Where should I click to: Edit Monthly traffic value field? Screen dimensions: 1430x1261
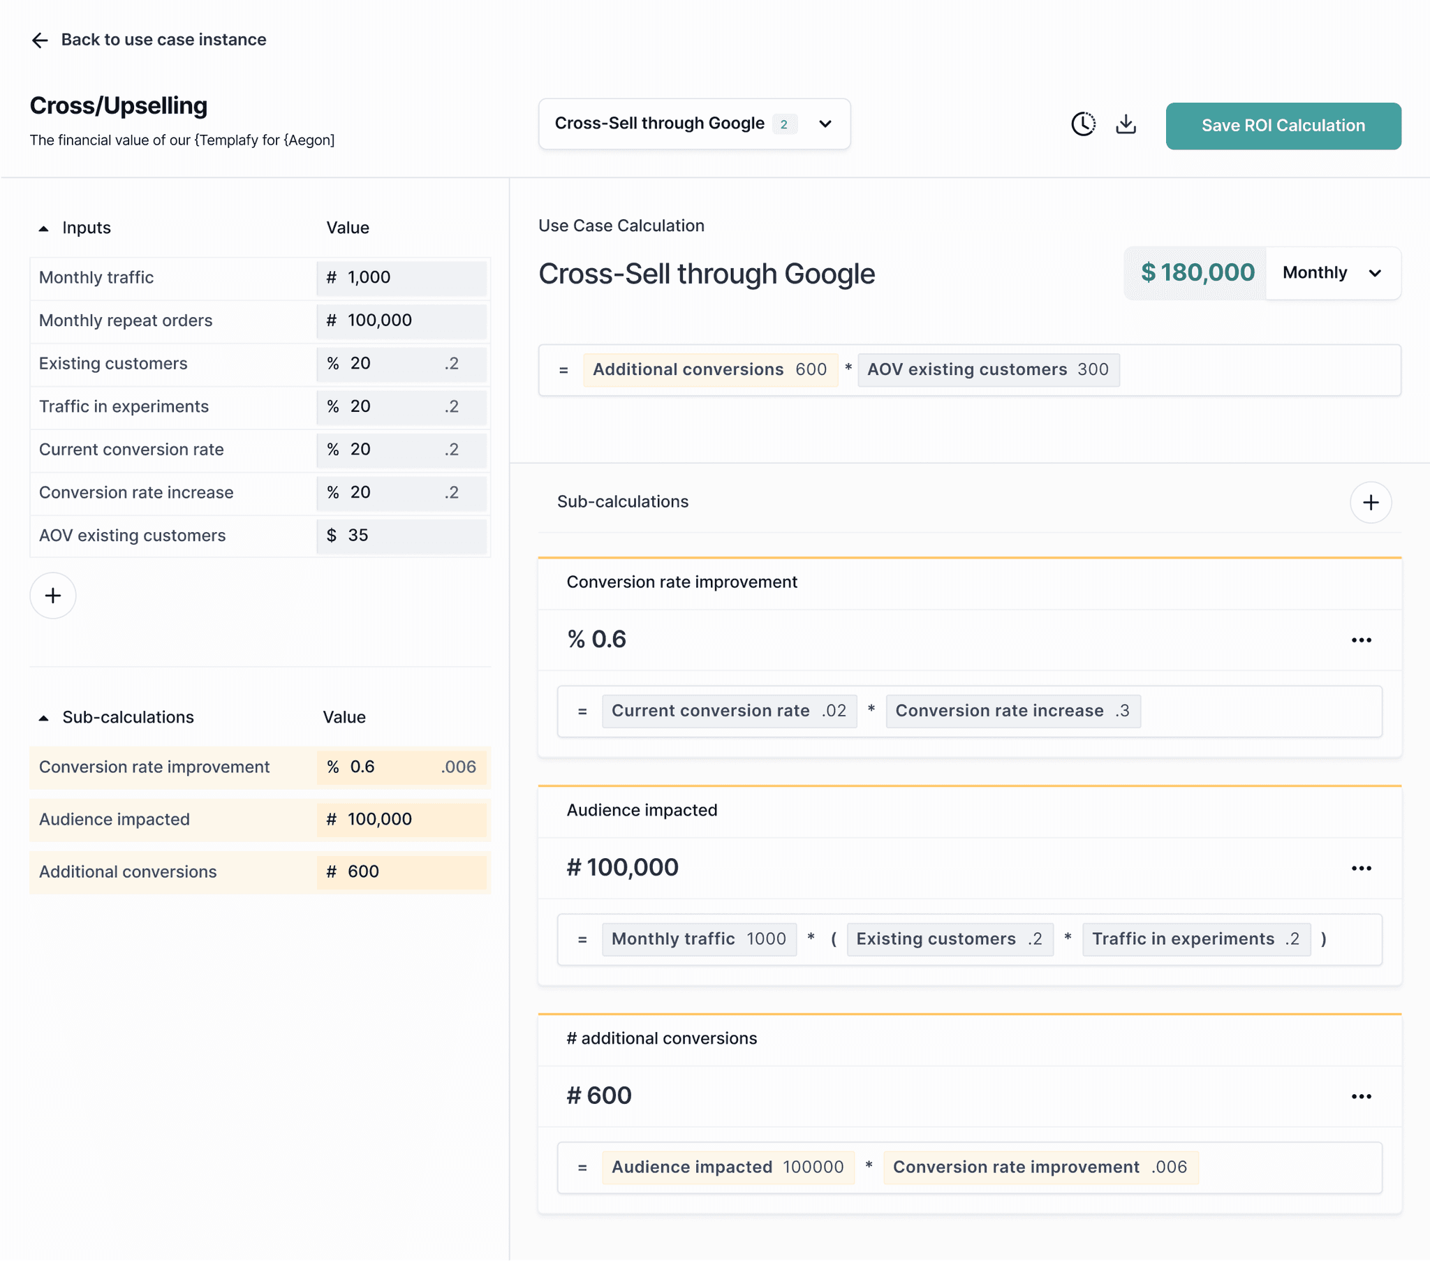(402, 278)
